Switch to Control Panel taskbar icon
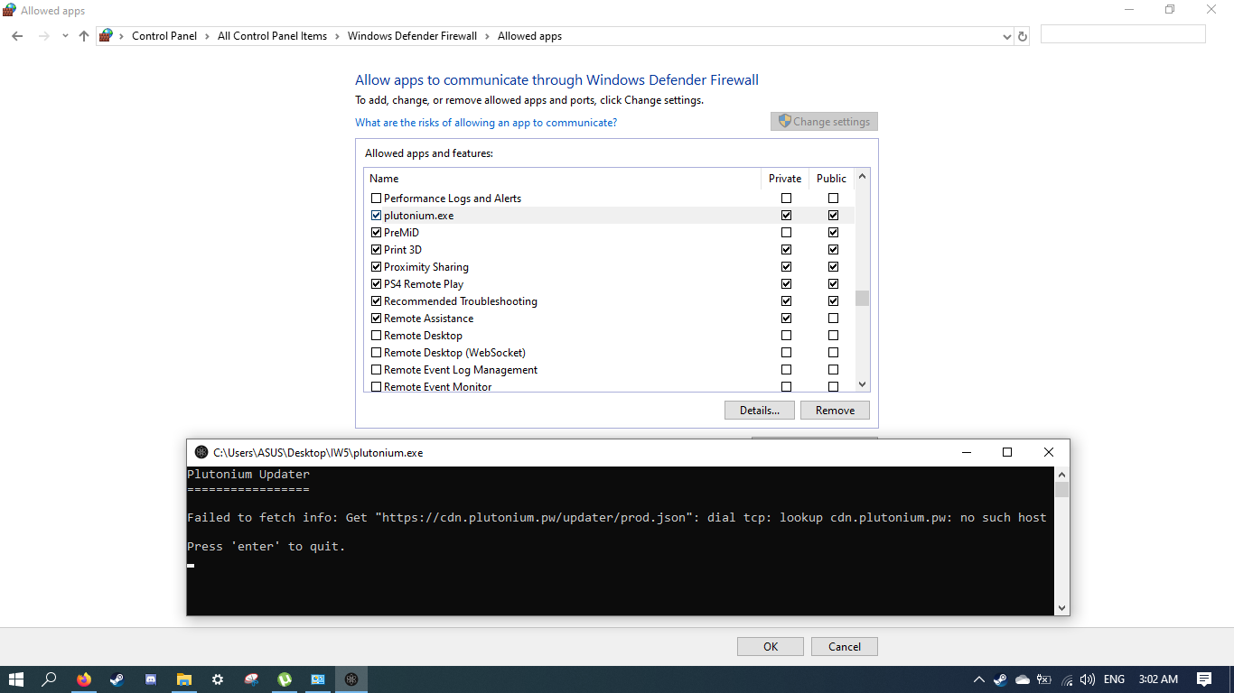This screenshot has width=1234, height=693. pos(318,679)
